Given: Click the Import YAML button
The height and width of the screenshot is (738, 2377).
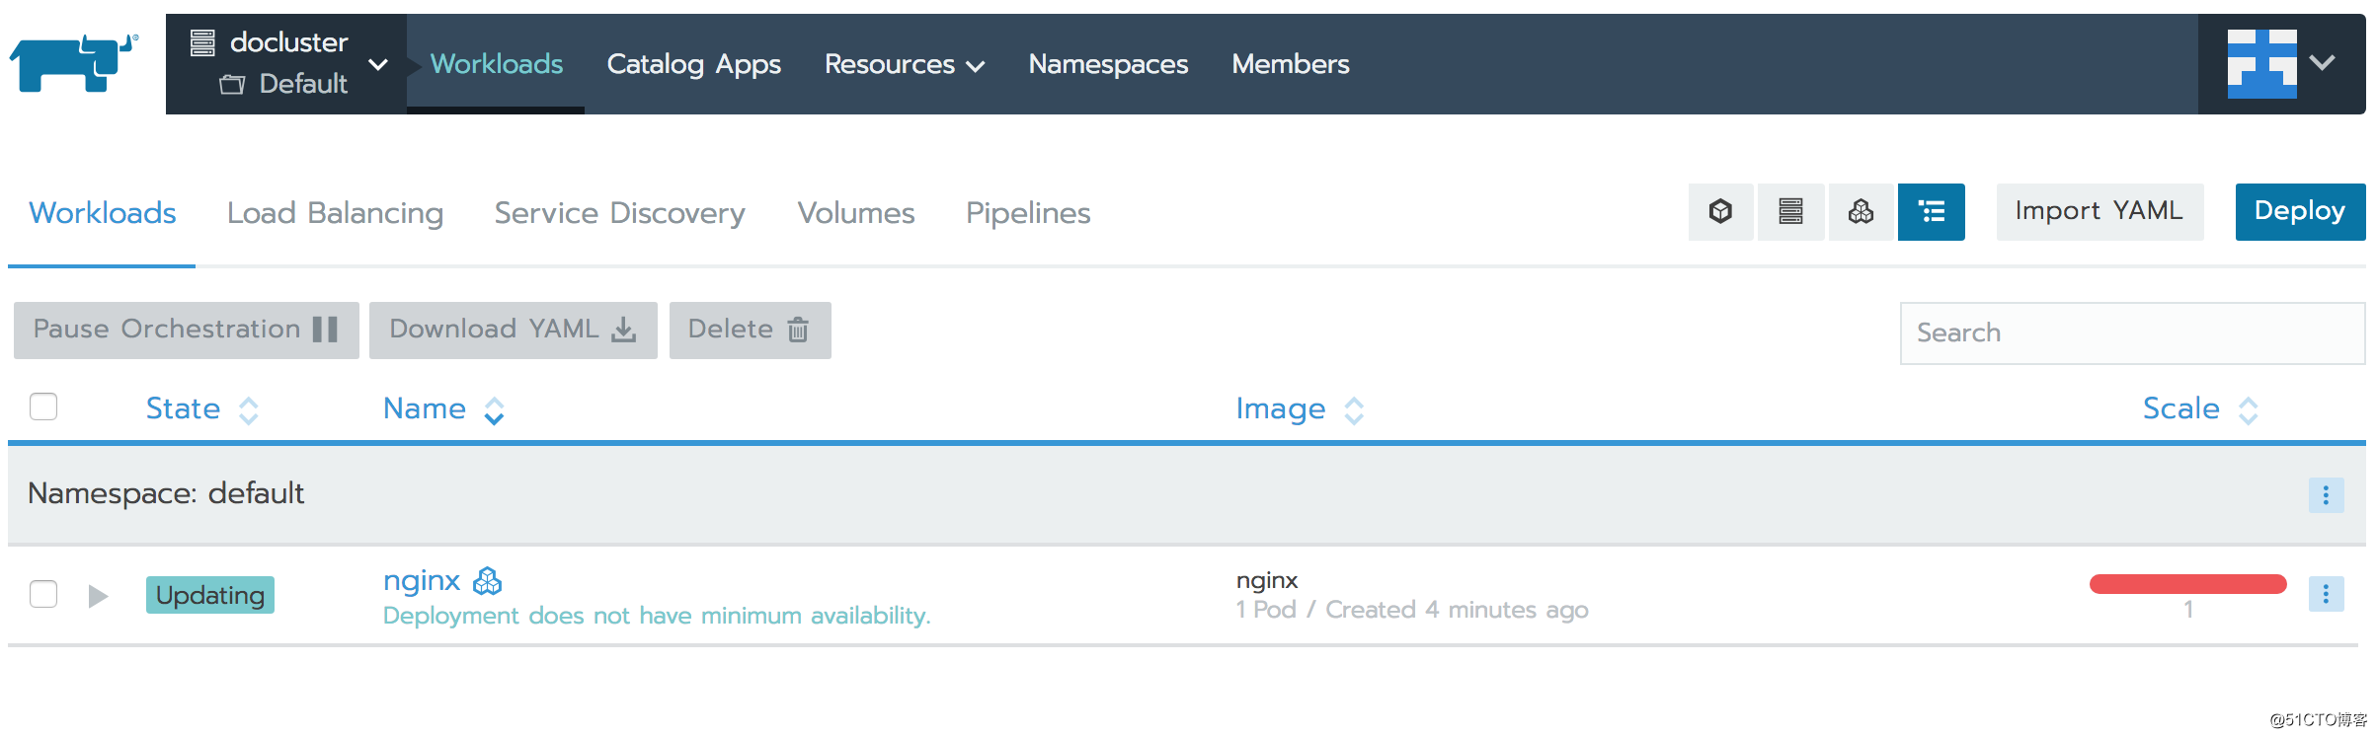Looking at the screenshot, I should click(x=2100, y=211).
